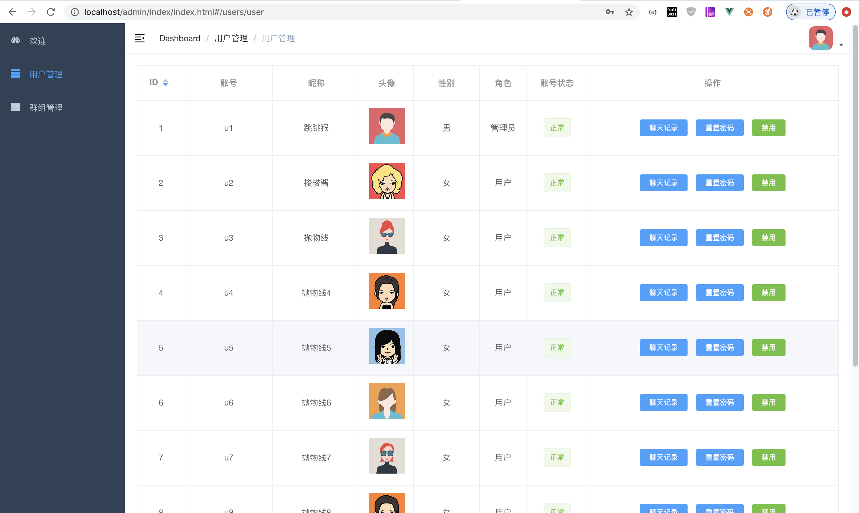The image size is (859, 513).
Task: Open the saved passwords key icon
Action: pyautogui.click(x=610, y=12)
